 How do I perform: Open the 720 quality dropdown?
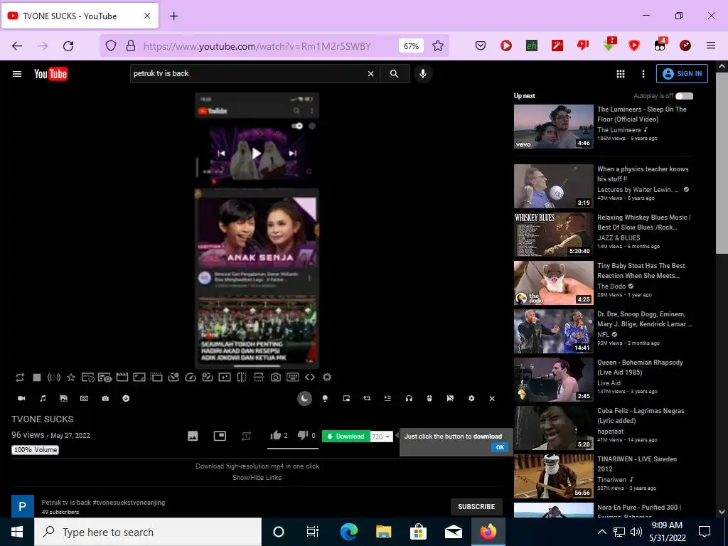tap(381, 437)
